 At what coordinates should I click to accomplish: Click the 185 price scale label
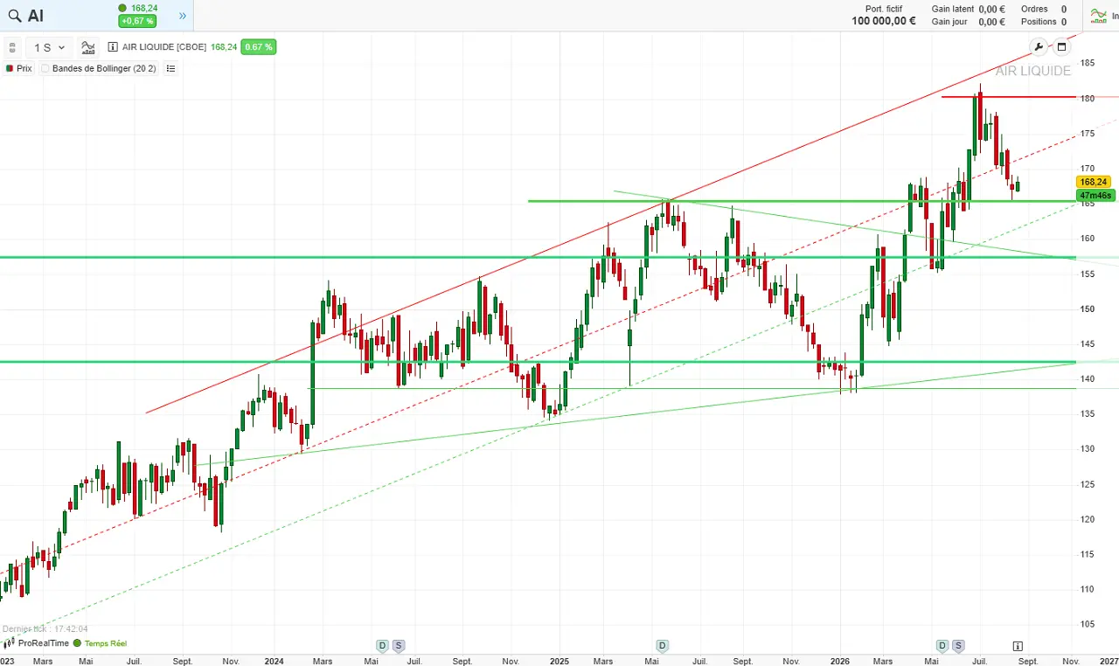tap(1088, 63)
